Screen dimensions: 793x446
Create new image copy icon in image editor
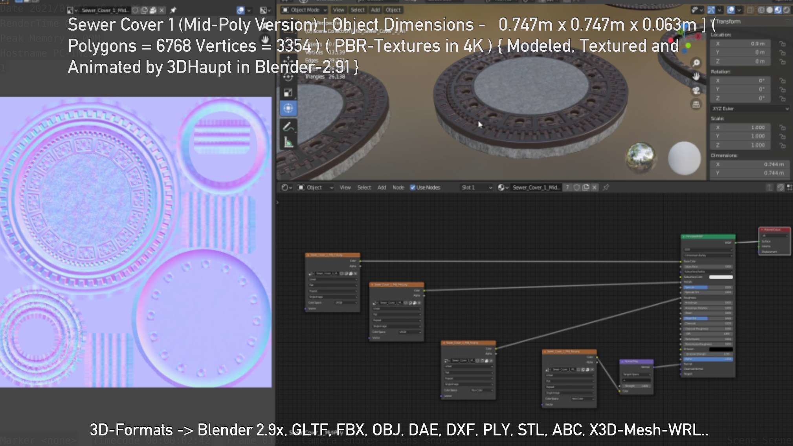[x=144, y=10]
